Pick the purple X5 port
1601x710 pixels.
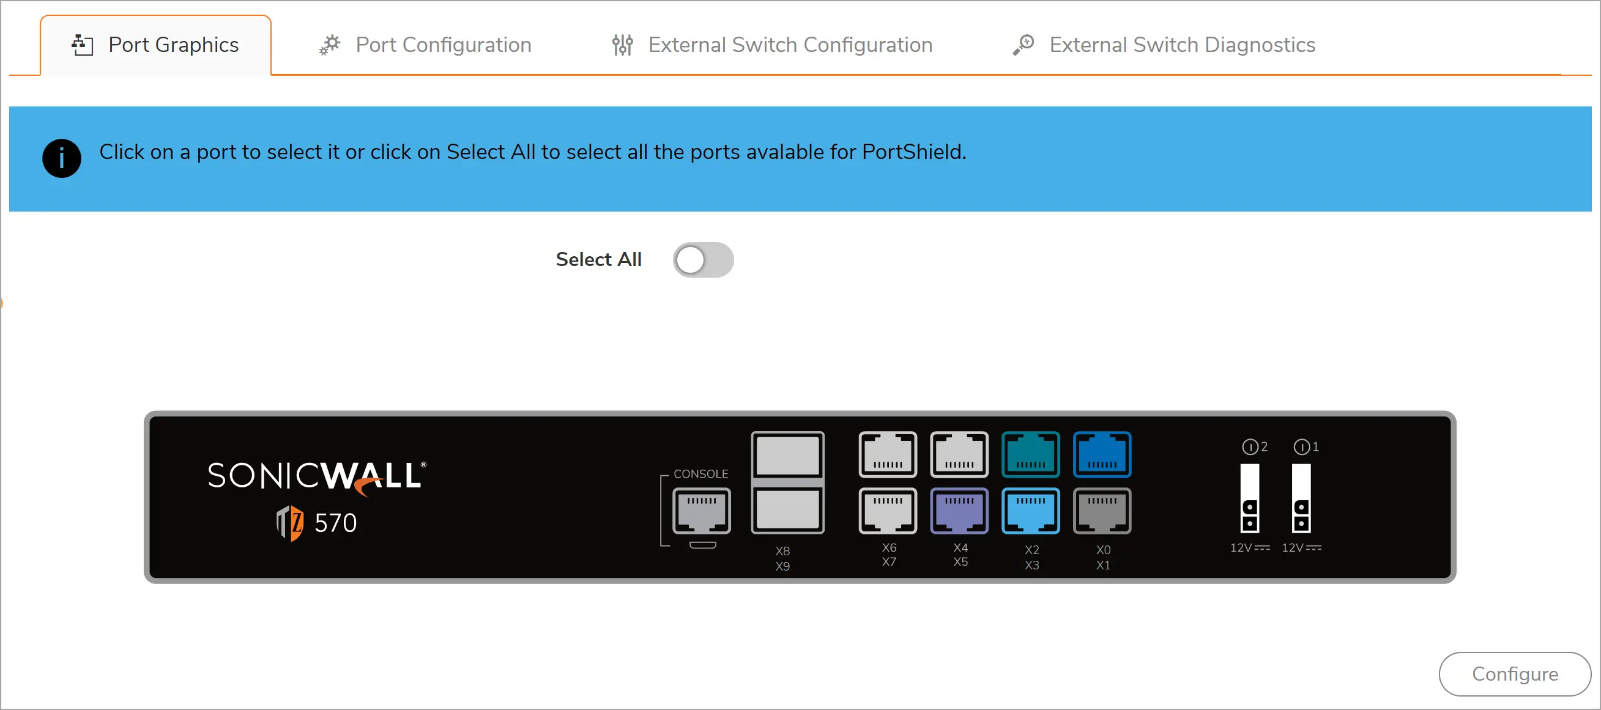tap(959, 511)
